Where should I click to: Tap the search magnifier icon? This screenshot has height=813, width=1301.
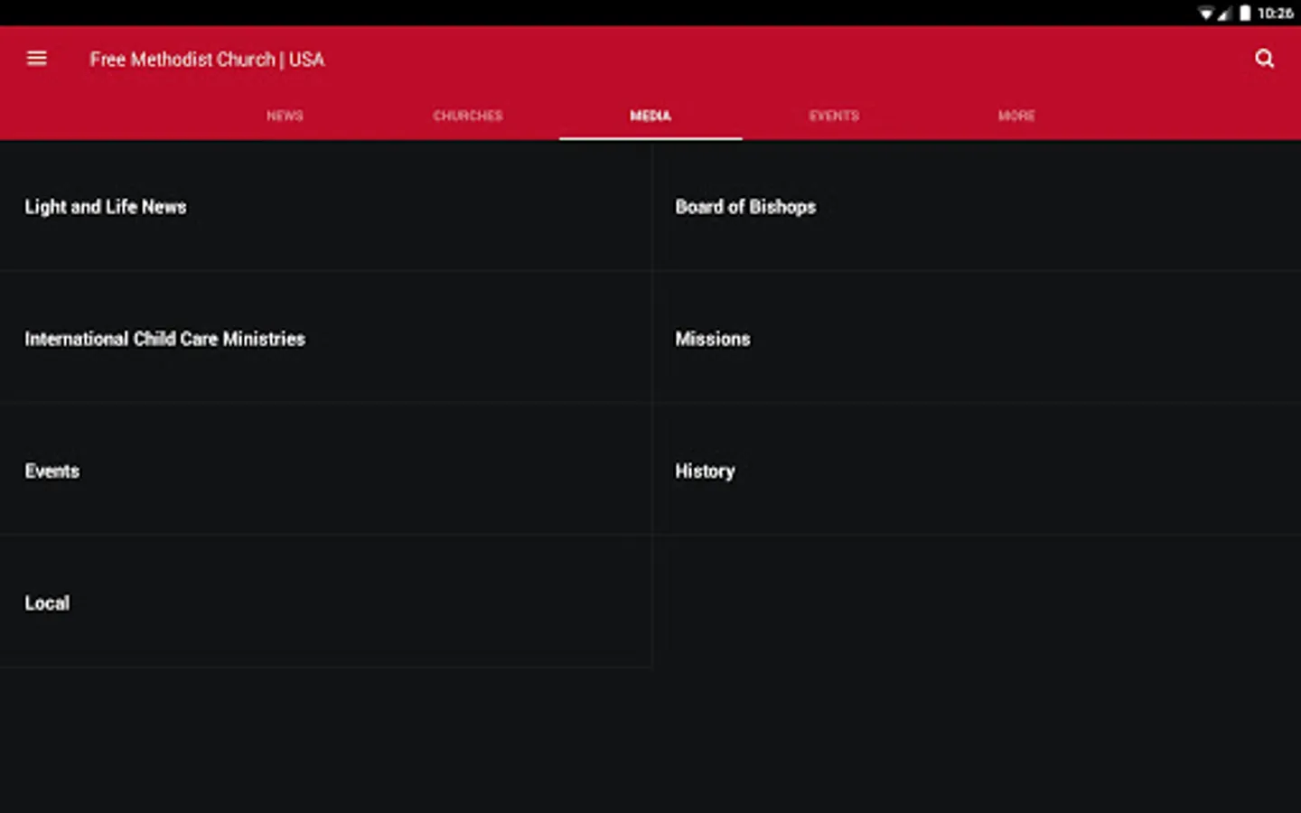tap(1264, 59)
